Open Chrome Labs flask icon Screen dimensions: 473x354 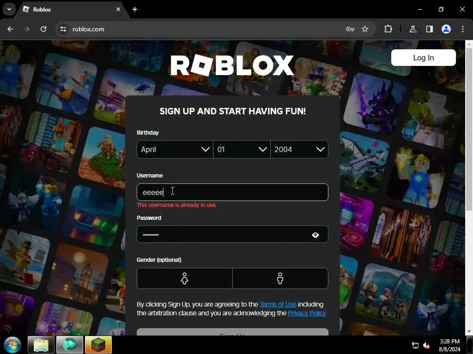pyautogui.click(x=412, y=29)
